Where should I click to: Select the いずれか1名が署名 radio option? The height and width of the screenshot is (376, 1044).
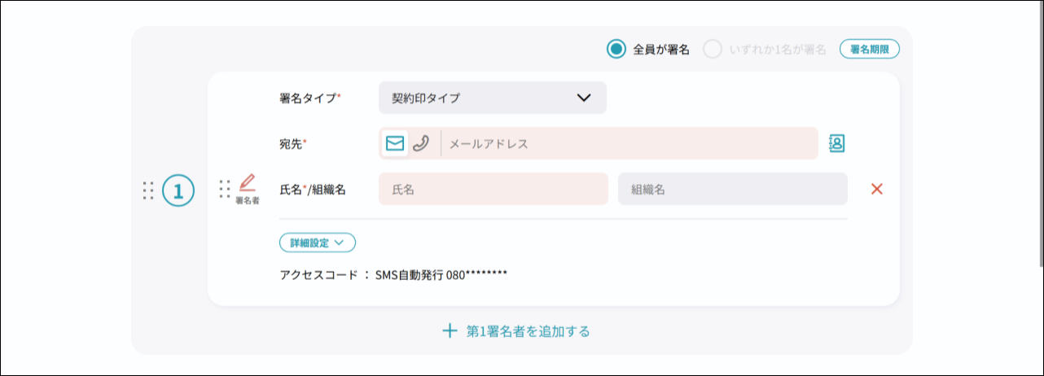click(713, 50)
